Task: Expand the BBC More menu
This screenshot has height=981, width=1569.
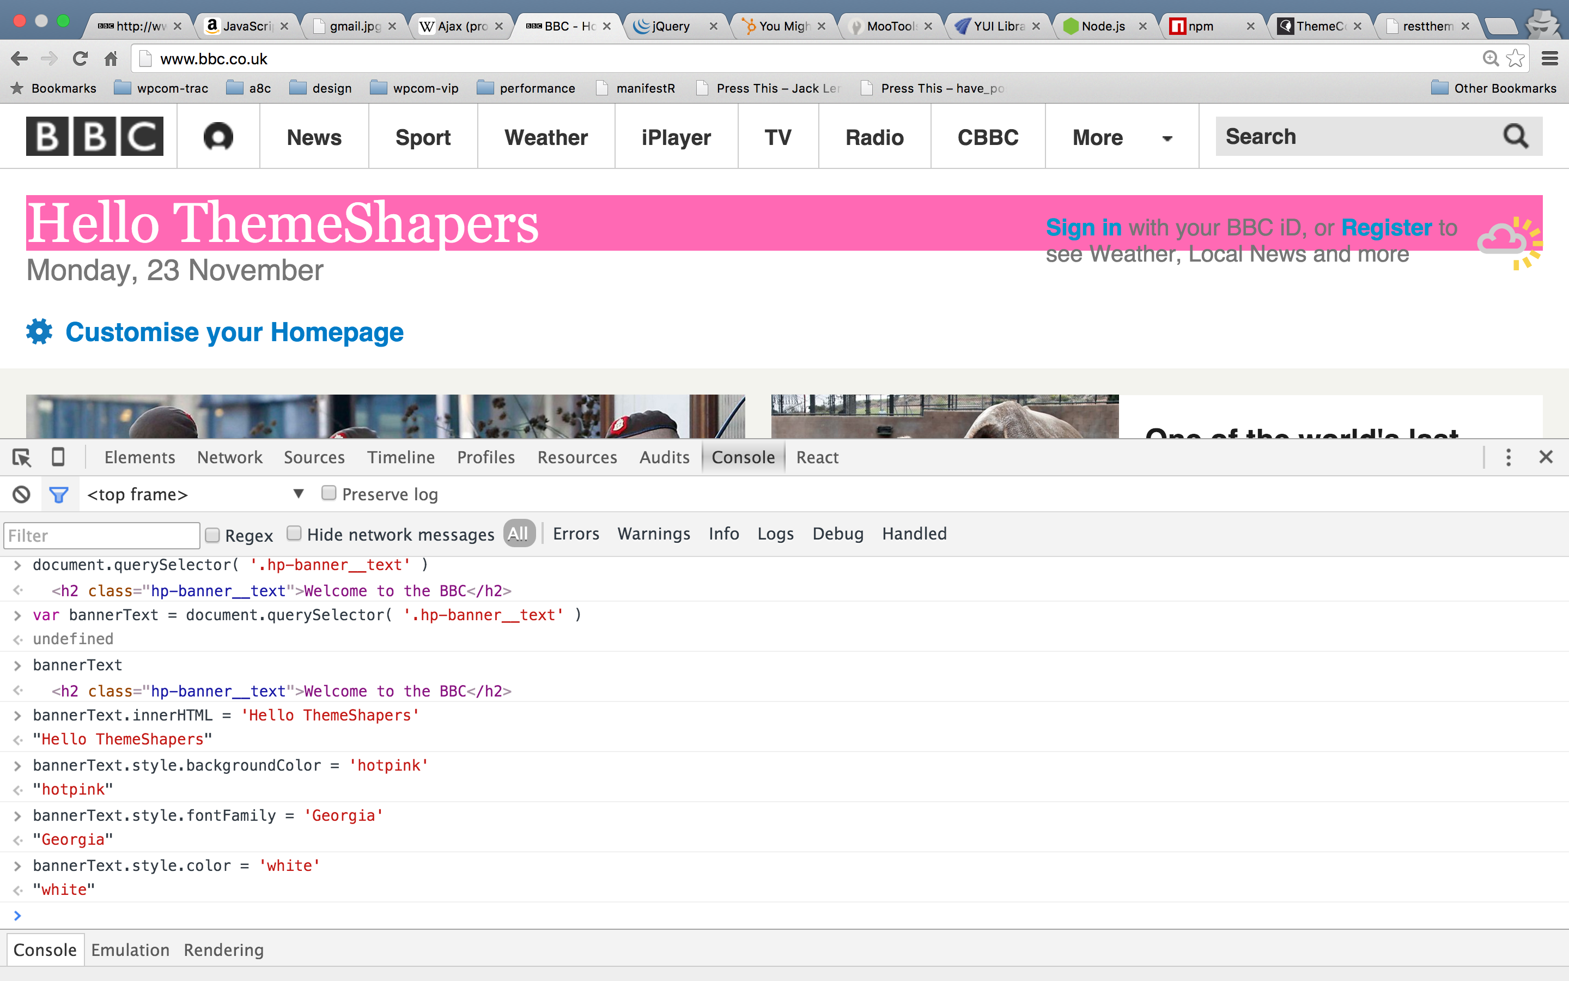Action: (x=1122, y=137)
